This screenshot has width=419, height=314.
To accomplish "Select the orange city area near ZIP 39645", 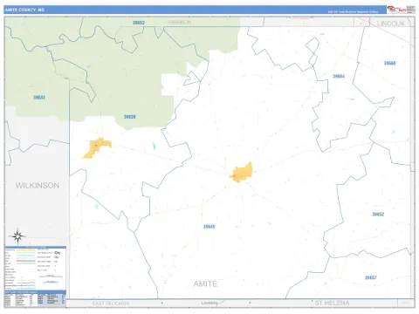I will tap(241, 173).
